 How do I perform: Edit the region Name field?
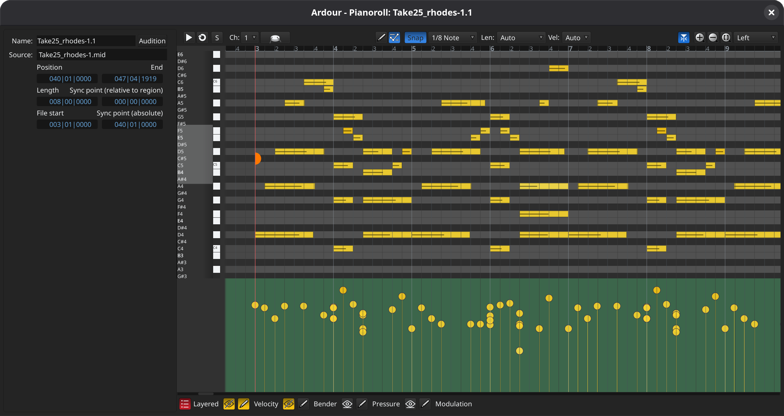[85, 41]
